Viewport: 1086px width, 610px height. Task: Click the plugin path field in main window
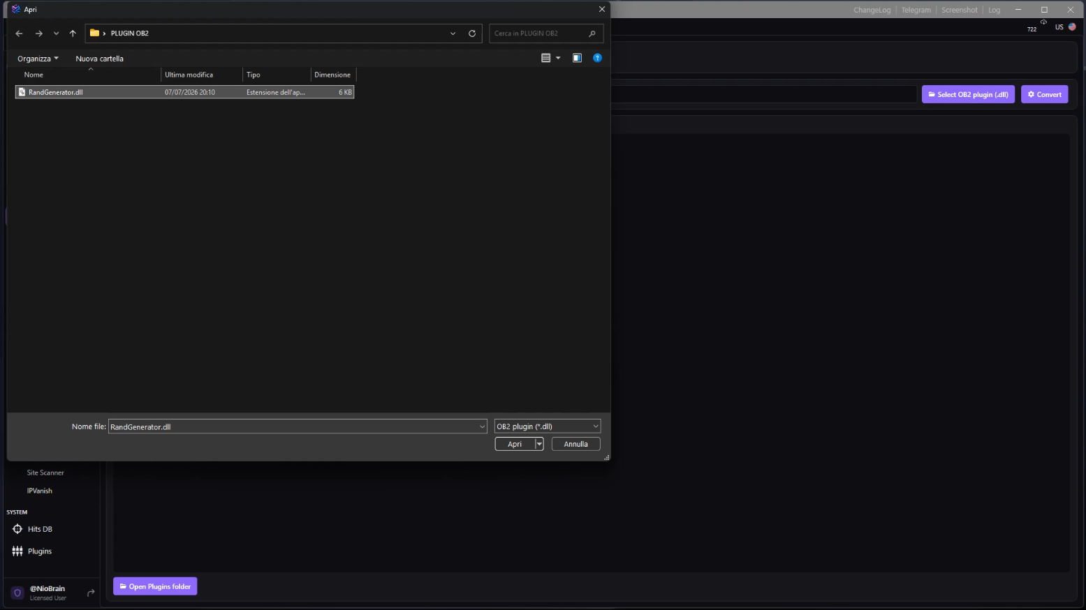[763, 94]
